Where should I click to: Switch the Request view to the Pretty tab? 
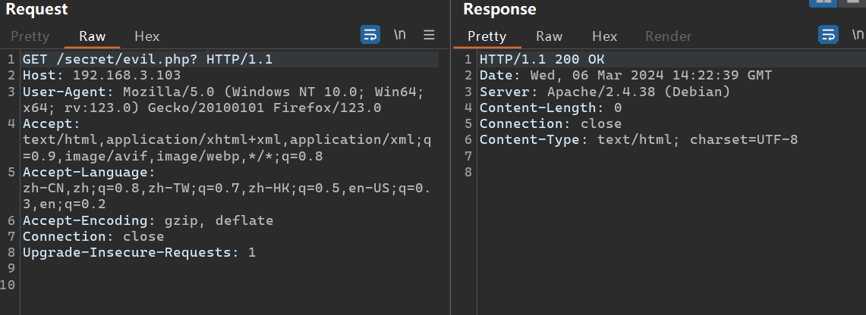(30, 36)
